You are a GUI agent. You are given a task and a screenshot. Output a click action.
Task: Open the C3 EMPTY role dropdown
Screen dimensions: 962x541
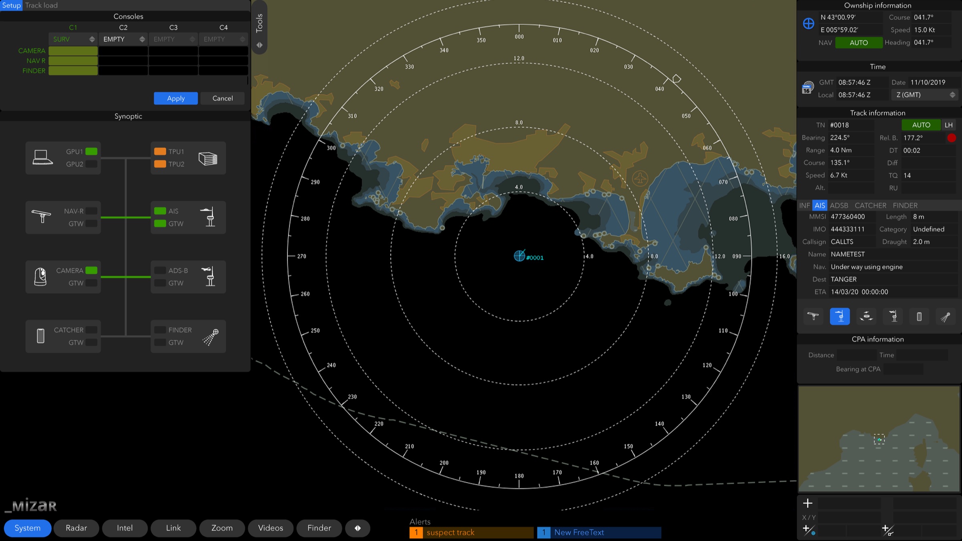tap(173, 39)
